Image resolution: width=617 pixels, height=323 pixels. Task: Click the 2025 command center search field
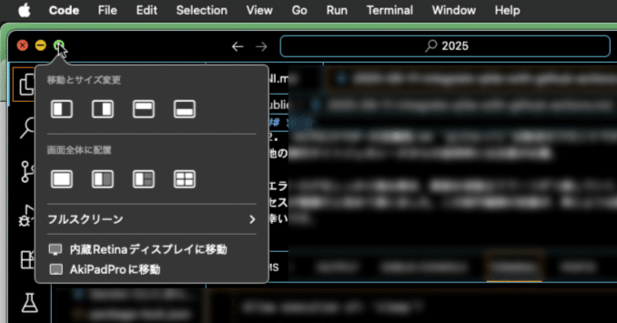[x=445, y=46]
